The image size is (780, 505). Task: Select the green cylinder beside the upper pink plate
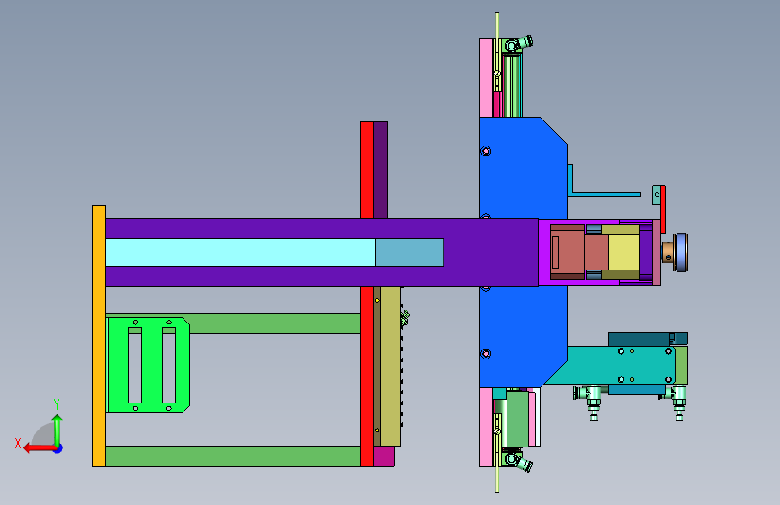512,85
